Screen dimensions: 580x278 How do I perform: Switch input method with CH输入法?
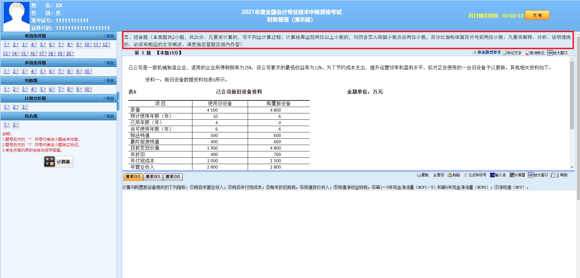click(x=498, y=175)
